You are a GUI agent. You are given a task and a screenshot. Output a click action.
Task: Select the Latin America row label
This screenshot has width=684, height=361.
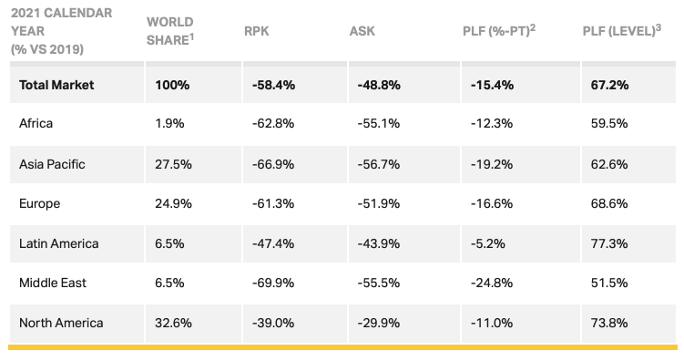[x=59, y=243]
